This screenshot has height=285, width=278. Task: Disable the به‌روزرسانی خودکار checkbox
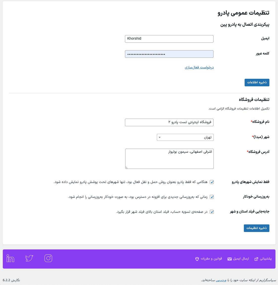pos(212,197)
